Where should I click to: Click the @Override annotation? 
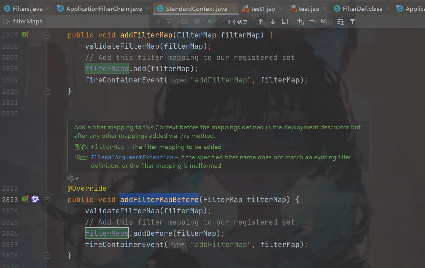click(87, 188)
